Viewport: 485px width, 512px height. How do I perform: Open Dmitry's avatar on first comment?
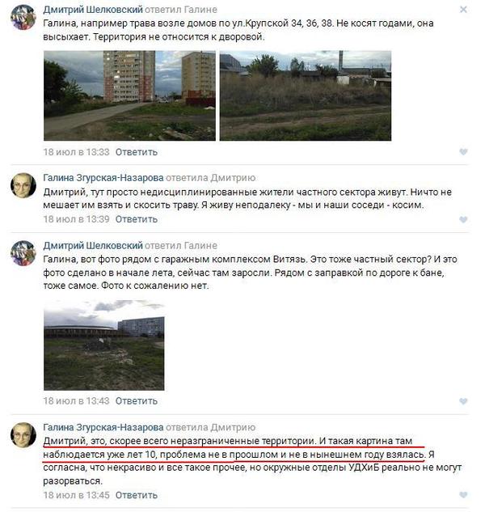click(x=23, y=17)
